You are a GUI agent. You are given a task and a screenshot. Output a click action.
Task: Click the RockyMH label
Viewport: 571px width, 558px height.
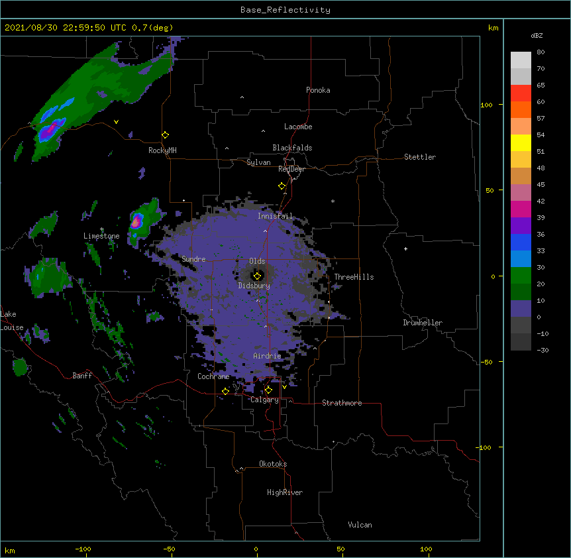[x=162, y=150]
